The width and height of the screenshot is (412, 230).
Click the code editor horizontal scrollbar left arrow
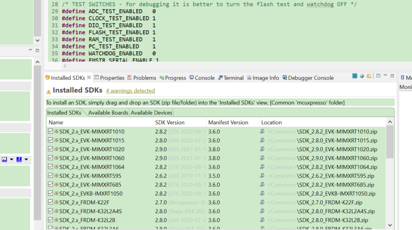[x=65, y=66]
